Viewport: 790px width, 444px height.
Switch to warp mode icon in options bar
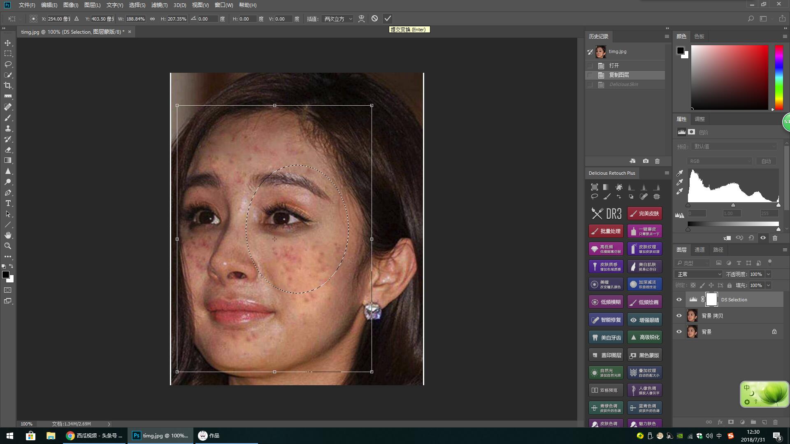pos(361,18)
